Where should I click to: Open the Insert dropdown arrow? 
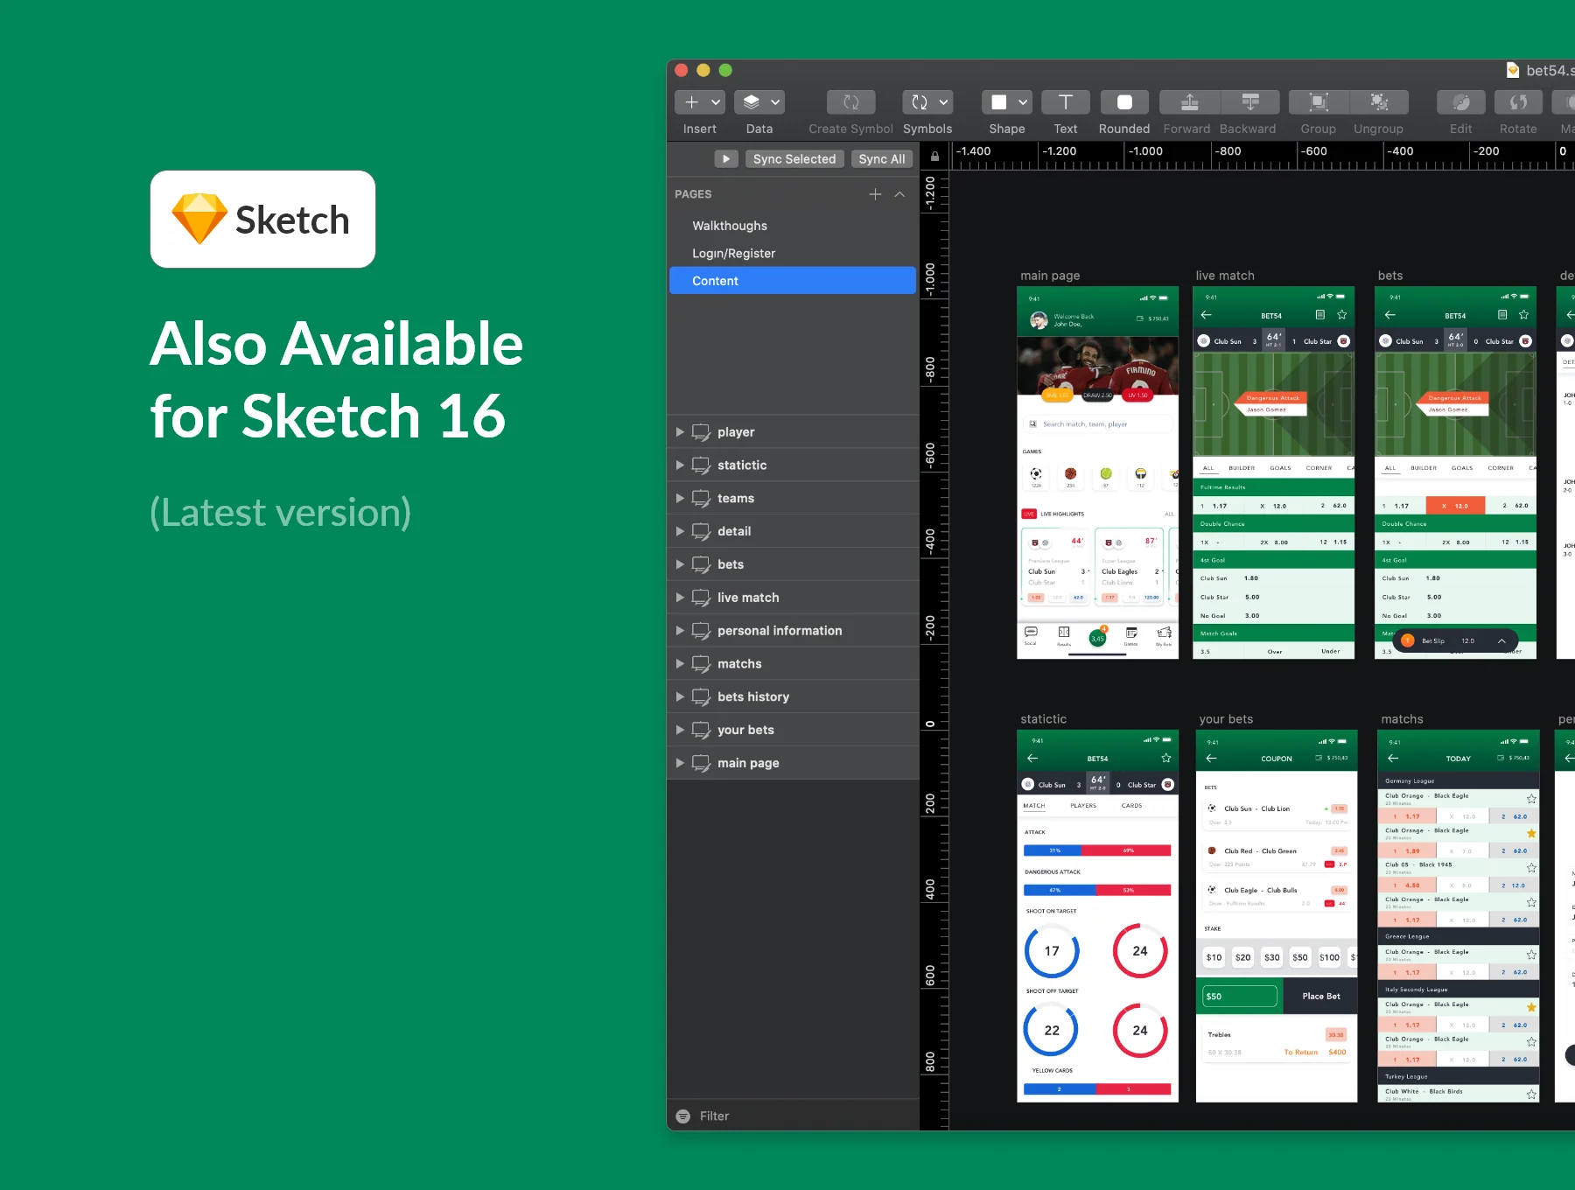(716, 102)
